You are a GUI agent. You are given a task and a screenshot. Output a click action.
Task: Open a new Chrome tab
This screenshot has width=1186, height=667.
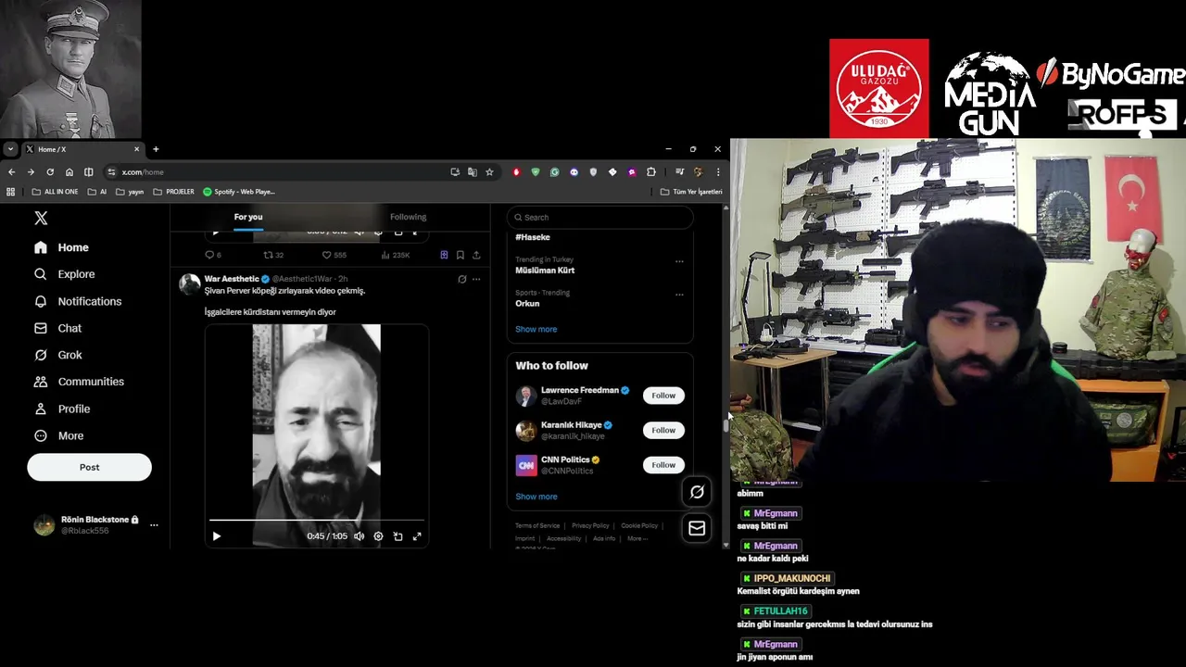point(156,149)
